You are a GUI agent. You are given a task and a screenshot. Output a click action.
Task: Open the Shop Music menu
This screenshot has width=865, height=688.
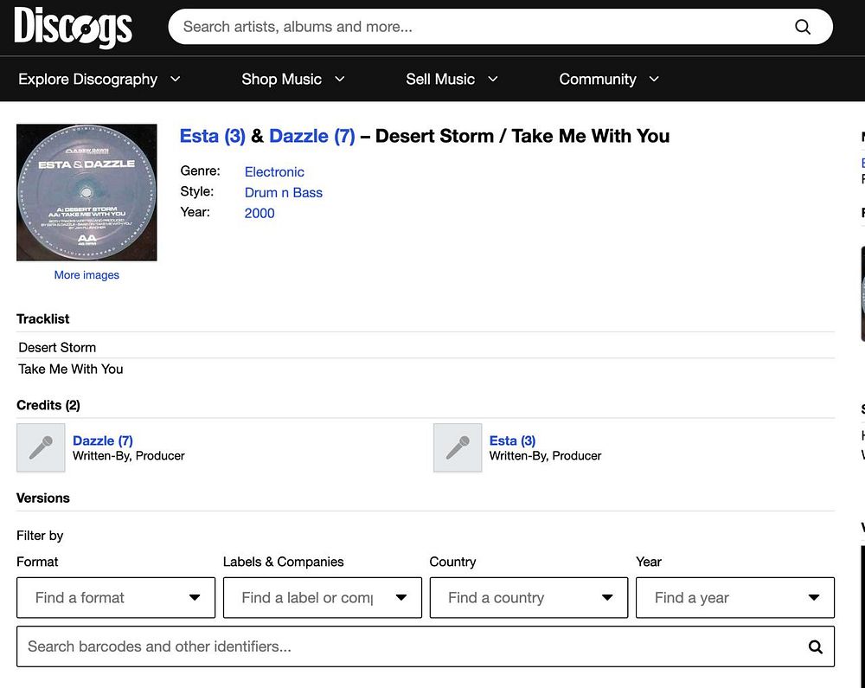point(293,79)
